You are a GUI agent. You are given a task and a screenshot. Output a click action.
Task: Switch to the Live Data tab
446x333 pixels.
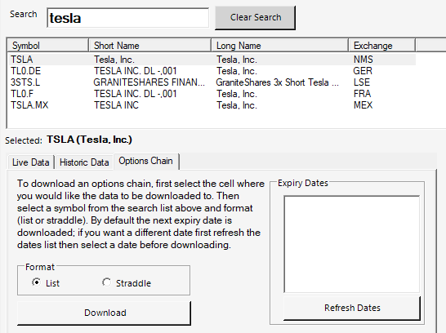[31, 162]
